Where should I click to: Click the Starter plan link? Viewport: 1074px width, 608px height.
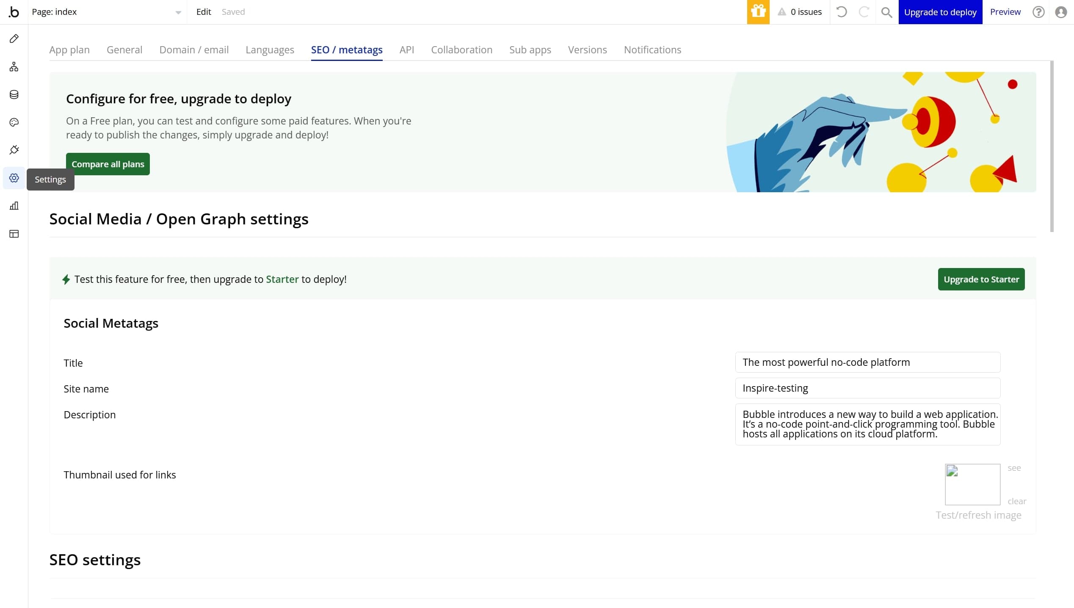[x=282, y=279]
